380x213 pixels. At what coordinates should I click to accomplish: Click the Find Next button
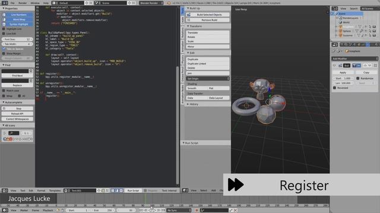[17, 76]
